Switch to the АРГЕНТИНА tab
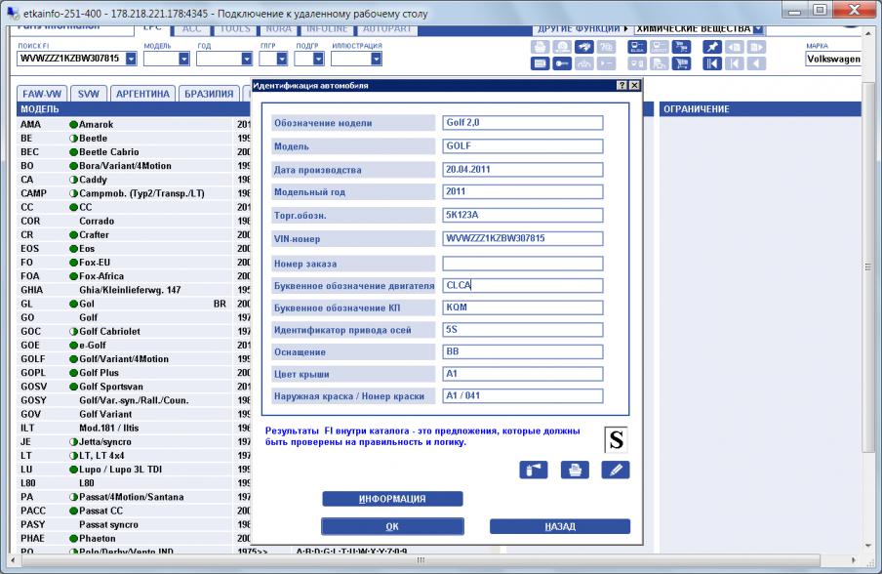This screenshot has width=882, height=574. point(142,94)
